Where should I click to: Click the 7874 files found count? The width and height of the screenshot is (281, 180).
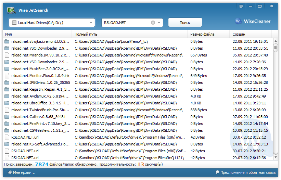[x=41, y=164]
